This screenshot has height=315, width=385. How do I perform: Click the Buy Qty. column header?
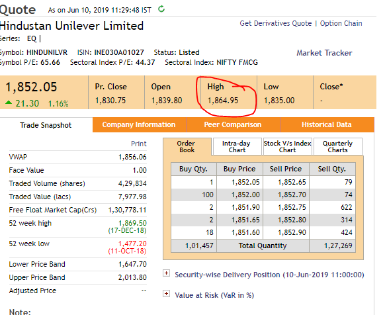(193, 169)
